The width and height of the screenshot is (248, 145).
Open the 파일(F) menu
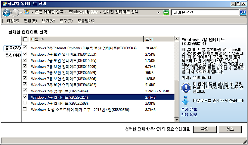(x=13, y=21)
